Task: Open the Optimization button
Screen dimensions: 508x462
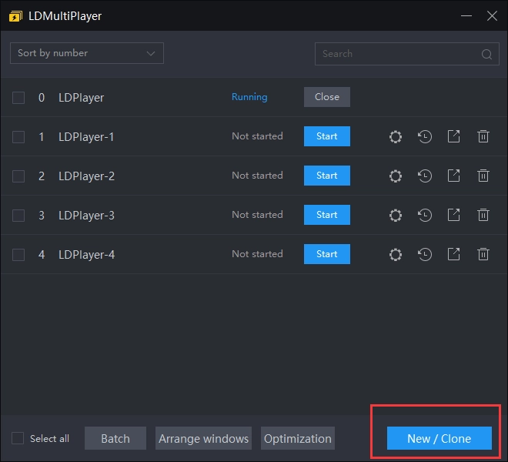Action: point(297,438)
